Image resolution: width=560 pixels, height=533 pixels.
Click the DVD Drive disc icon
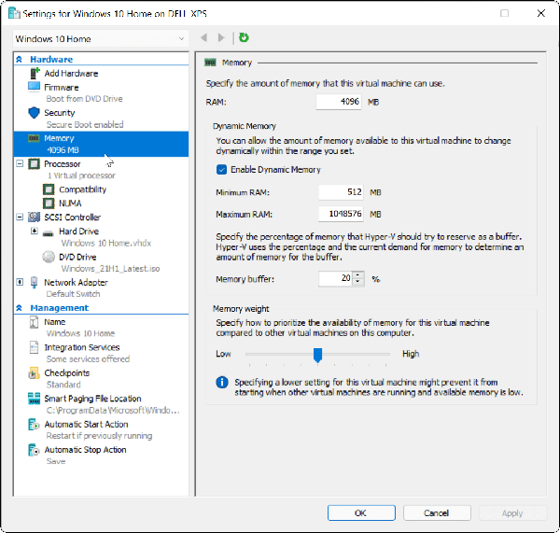point(49,257)
